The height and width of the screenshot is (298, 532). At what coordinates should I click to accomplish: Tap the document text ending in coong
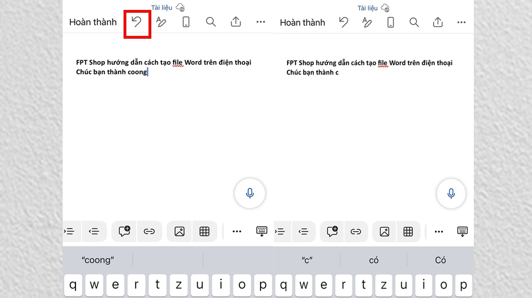click(x=111, y=72)
